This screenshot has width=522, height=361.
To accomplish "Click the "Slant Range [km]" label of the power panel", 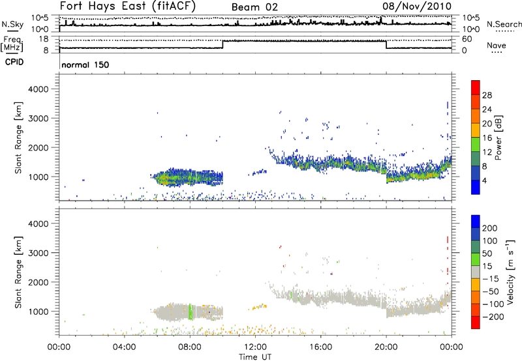I will tap(18, 137).
